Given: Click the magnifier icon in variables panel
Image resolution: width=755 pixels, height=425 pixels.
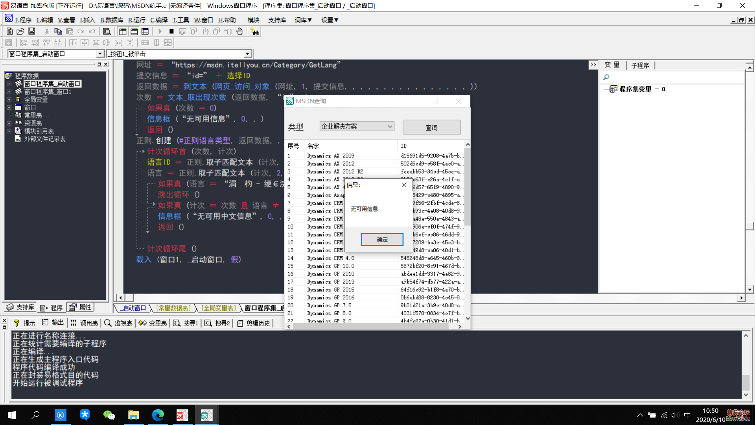Looking at the screenshot, I should [x=606, y=78].
